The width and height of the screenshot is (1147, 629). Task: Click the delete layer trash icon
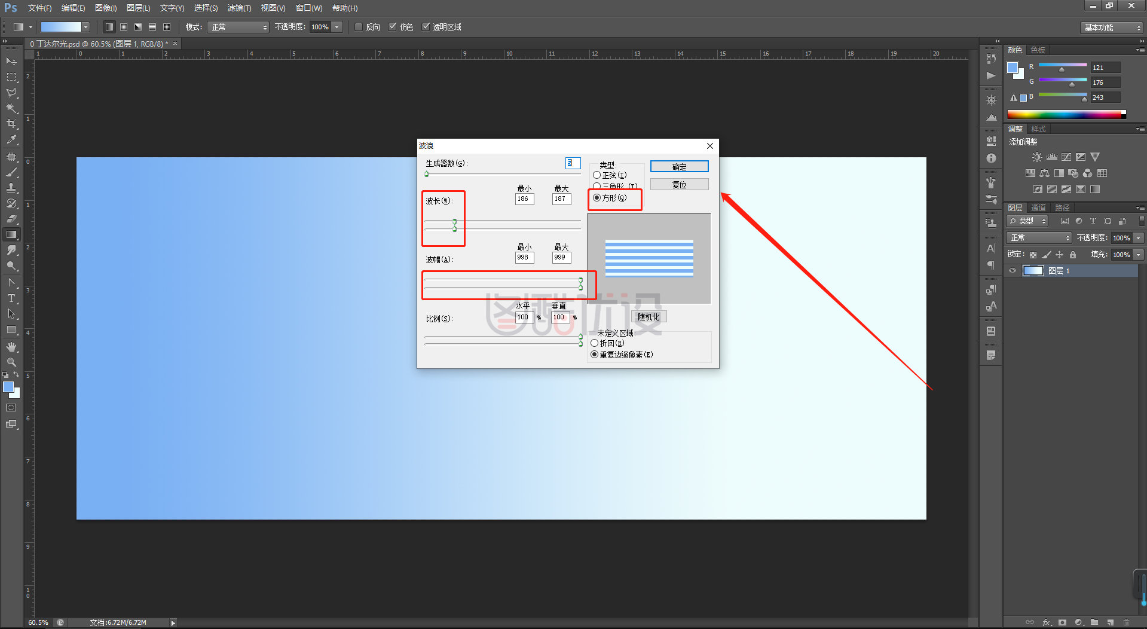click(1126, 622)
